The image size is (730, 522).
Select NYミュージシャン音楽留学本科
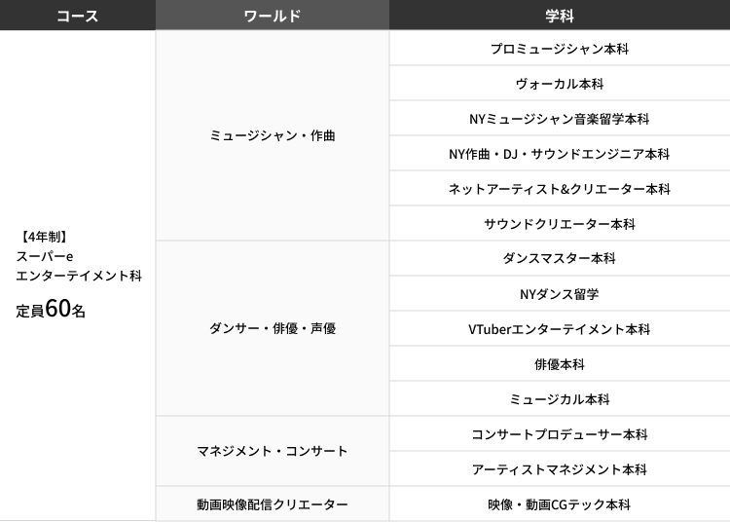click(560, 119)
